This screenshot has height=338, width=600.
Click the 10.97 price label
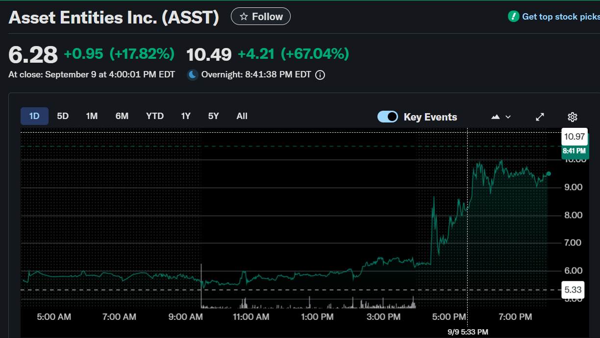pyautogui.click(x=575, y=137)
